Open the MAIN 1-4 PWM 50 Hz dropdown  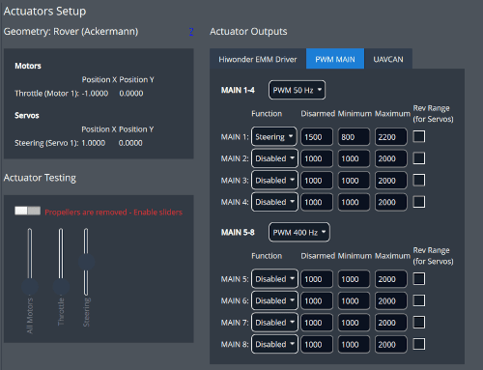[x=297, y=90]
